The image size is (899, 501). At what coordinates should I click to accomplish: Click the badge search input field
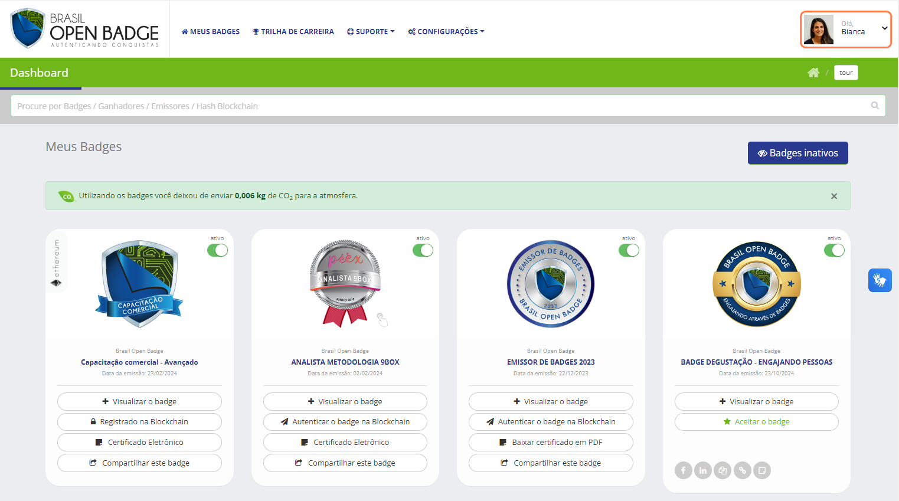point(448,106)
